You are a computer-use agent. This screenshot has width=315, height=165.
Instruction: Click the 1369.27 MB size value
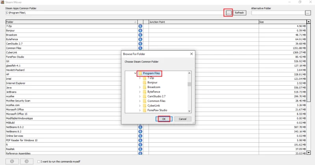pos(299,53)
